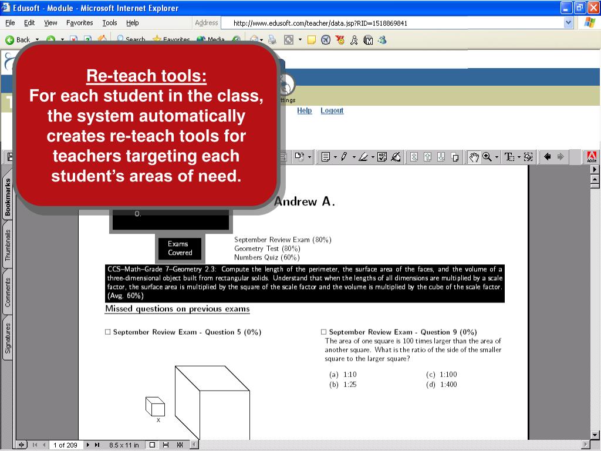Open the Bookmarks side tab
The width and height of the screenshot is (601, 451).
[7, 196]
